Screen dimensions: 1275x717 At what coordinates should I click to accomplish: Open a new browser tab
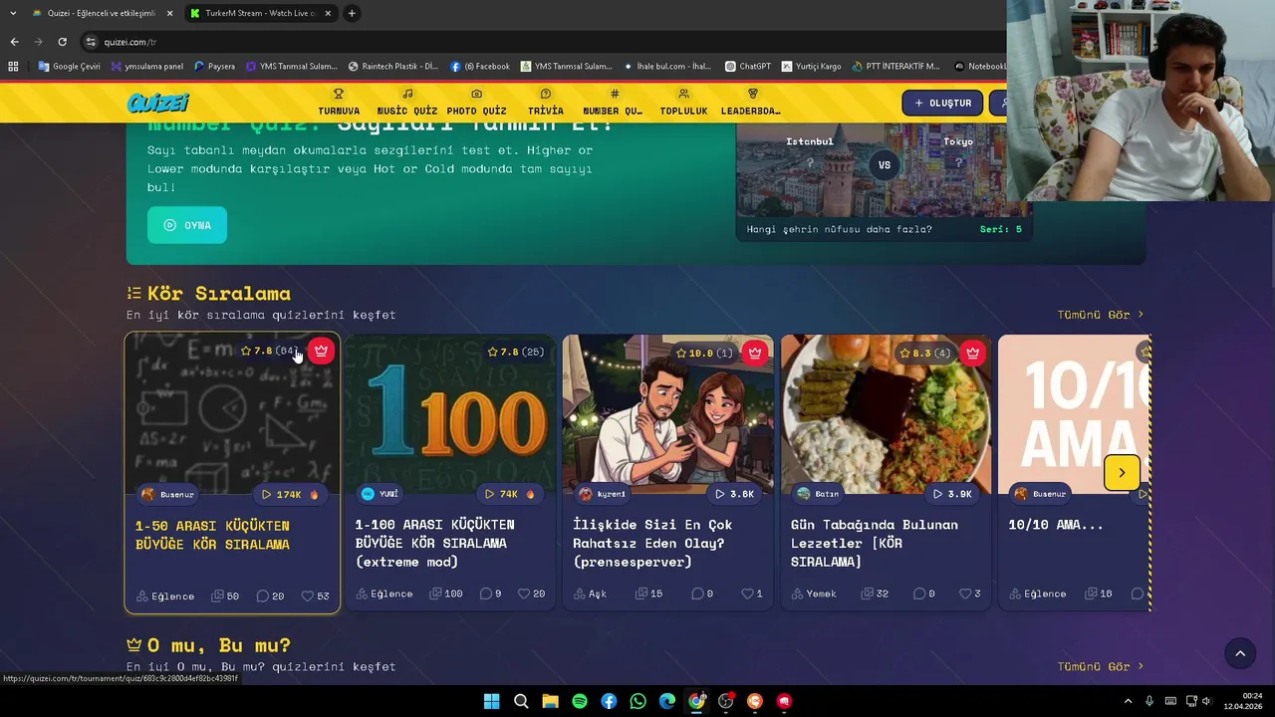tap(352, 13)
